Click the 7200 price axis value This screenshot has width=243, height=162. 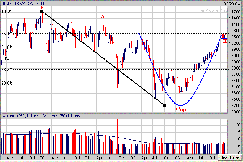pos(236,105)
